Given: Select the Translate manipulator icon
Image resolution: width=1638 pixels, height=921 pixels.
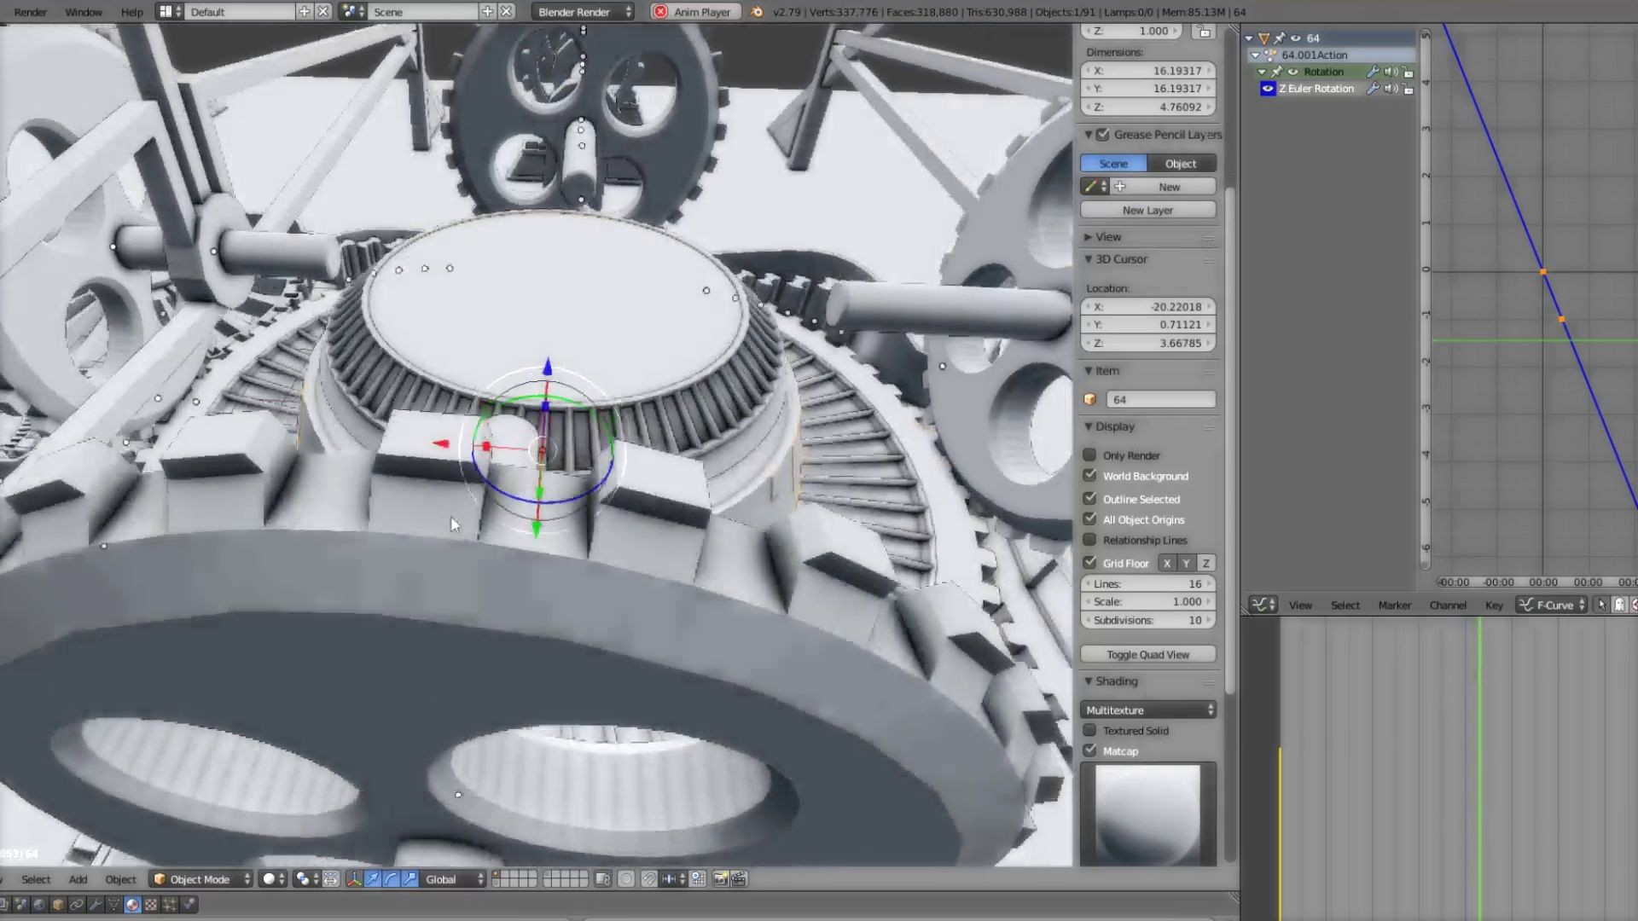Looking at the screenshot, I should point(372,878).
